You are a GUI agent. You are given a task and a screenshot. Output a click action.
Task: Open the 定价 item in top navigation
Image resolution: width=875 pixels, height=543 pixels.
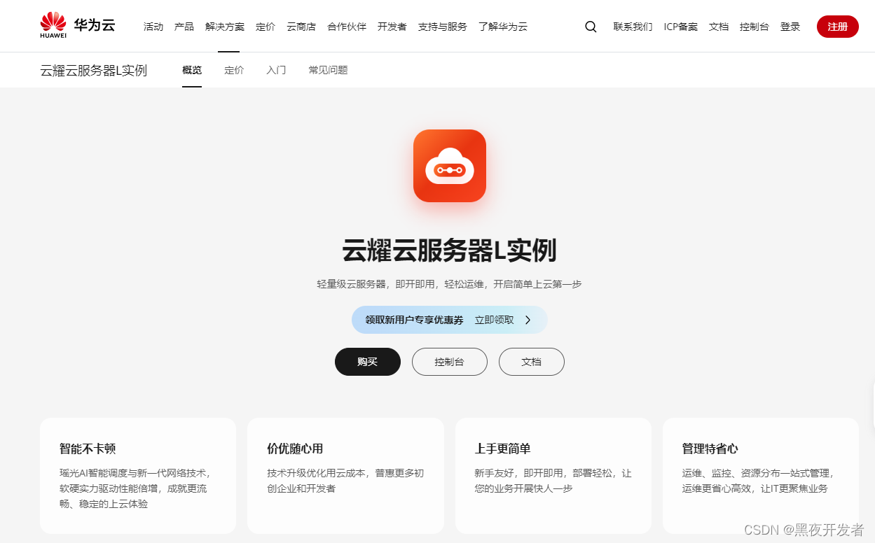pos(266,27)
